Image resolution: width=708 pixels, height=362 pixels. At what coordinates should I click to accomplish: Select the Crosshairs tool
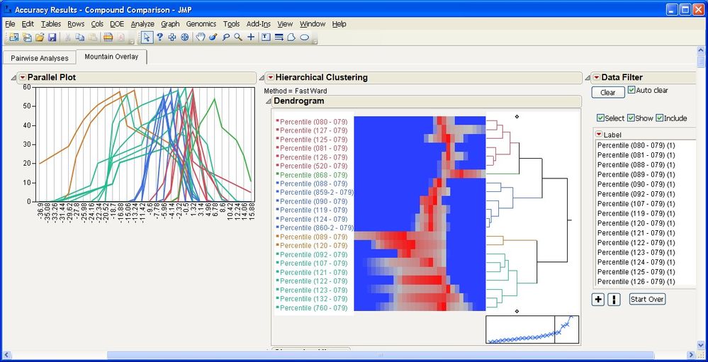click(x=251, y=38)
